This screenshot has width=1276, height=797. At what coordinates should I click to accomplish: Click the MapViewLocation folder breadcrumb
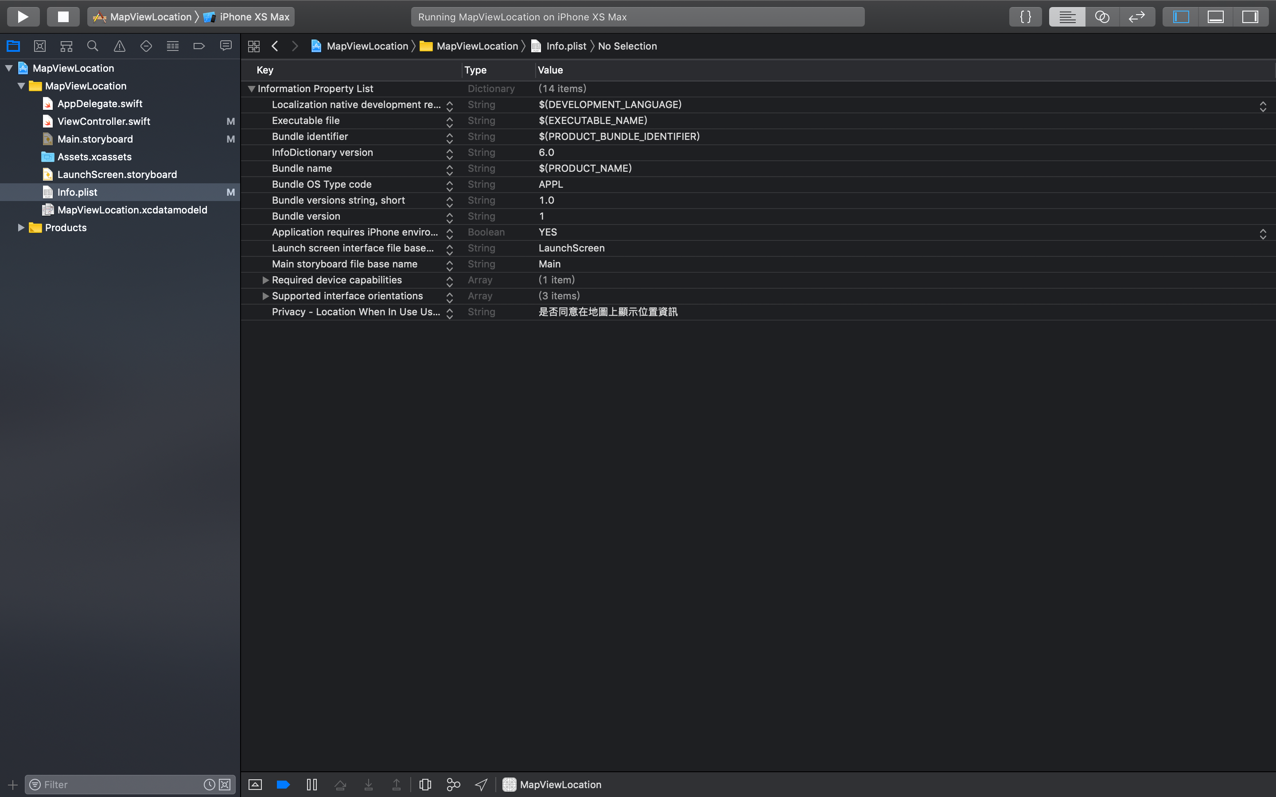point(469,46)
